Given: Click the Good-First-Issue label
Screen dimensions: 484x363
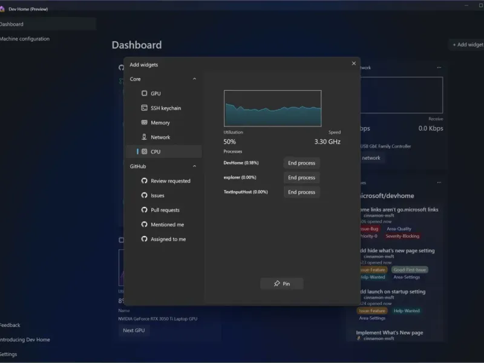Looking at the screenshot, I should [410, 269].
